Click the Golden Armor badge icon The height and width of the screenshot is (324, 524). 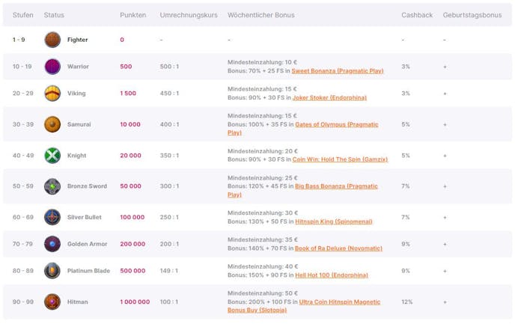(x=52, y=244)
